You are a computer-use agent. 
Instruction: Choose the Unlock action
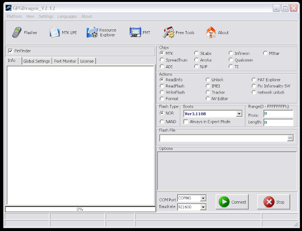pos(208,80)
